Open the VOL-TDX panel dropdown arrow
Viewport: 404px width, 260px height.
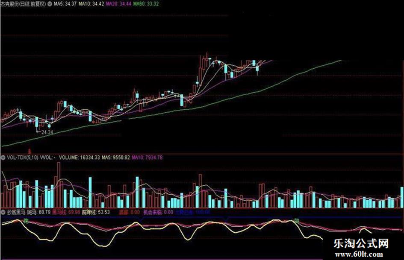click(x=3, y=157)
